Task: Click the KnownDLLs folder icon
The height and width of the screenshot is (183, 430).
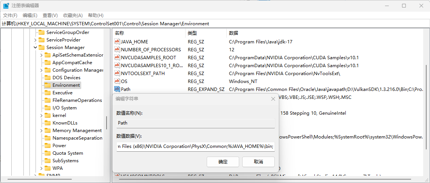Action: [48, 123]
